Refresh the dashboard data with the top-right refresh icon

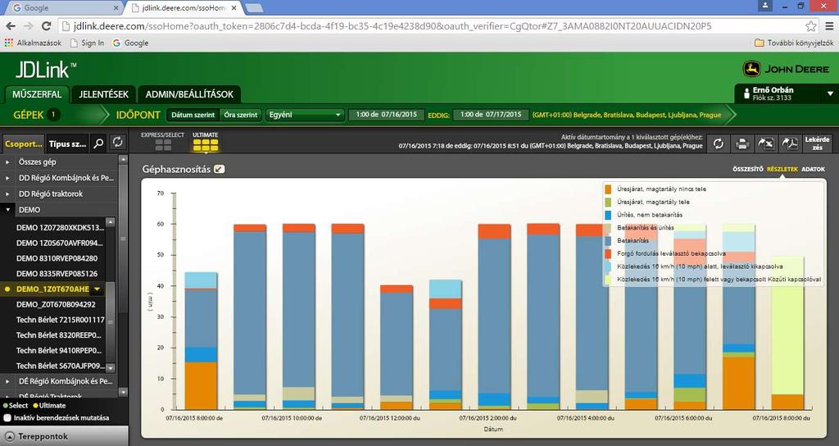[718, 143]
